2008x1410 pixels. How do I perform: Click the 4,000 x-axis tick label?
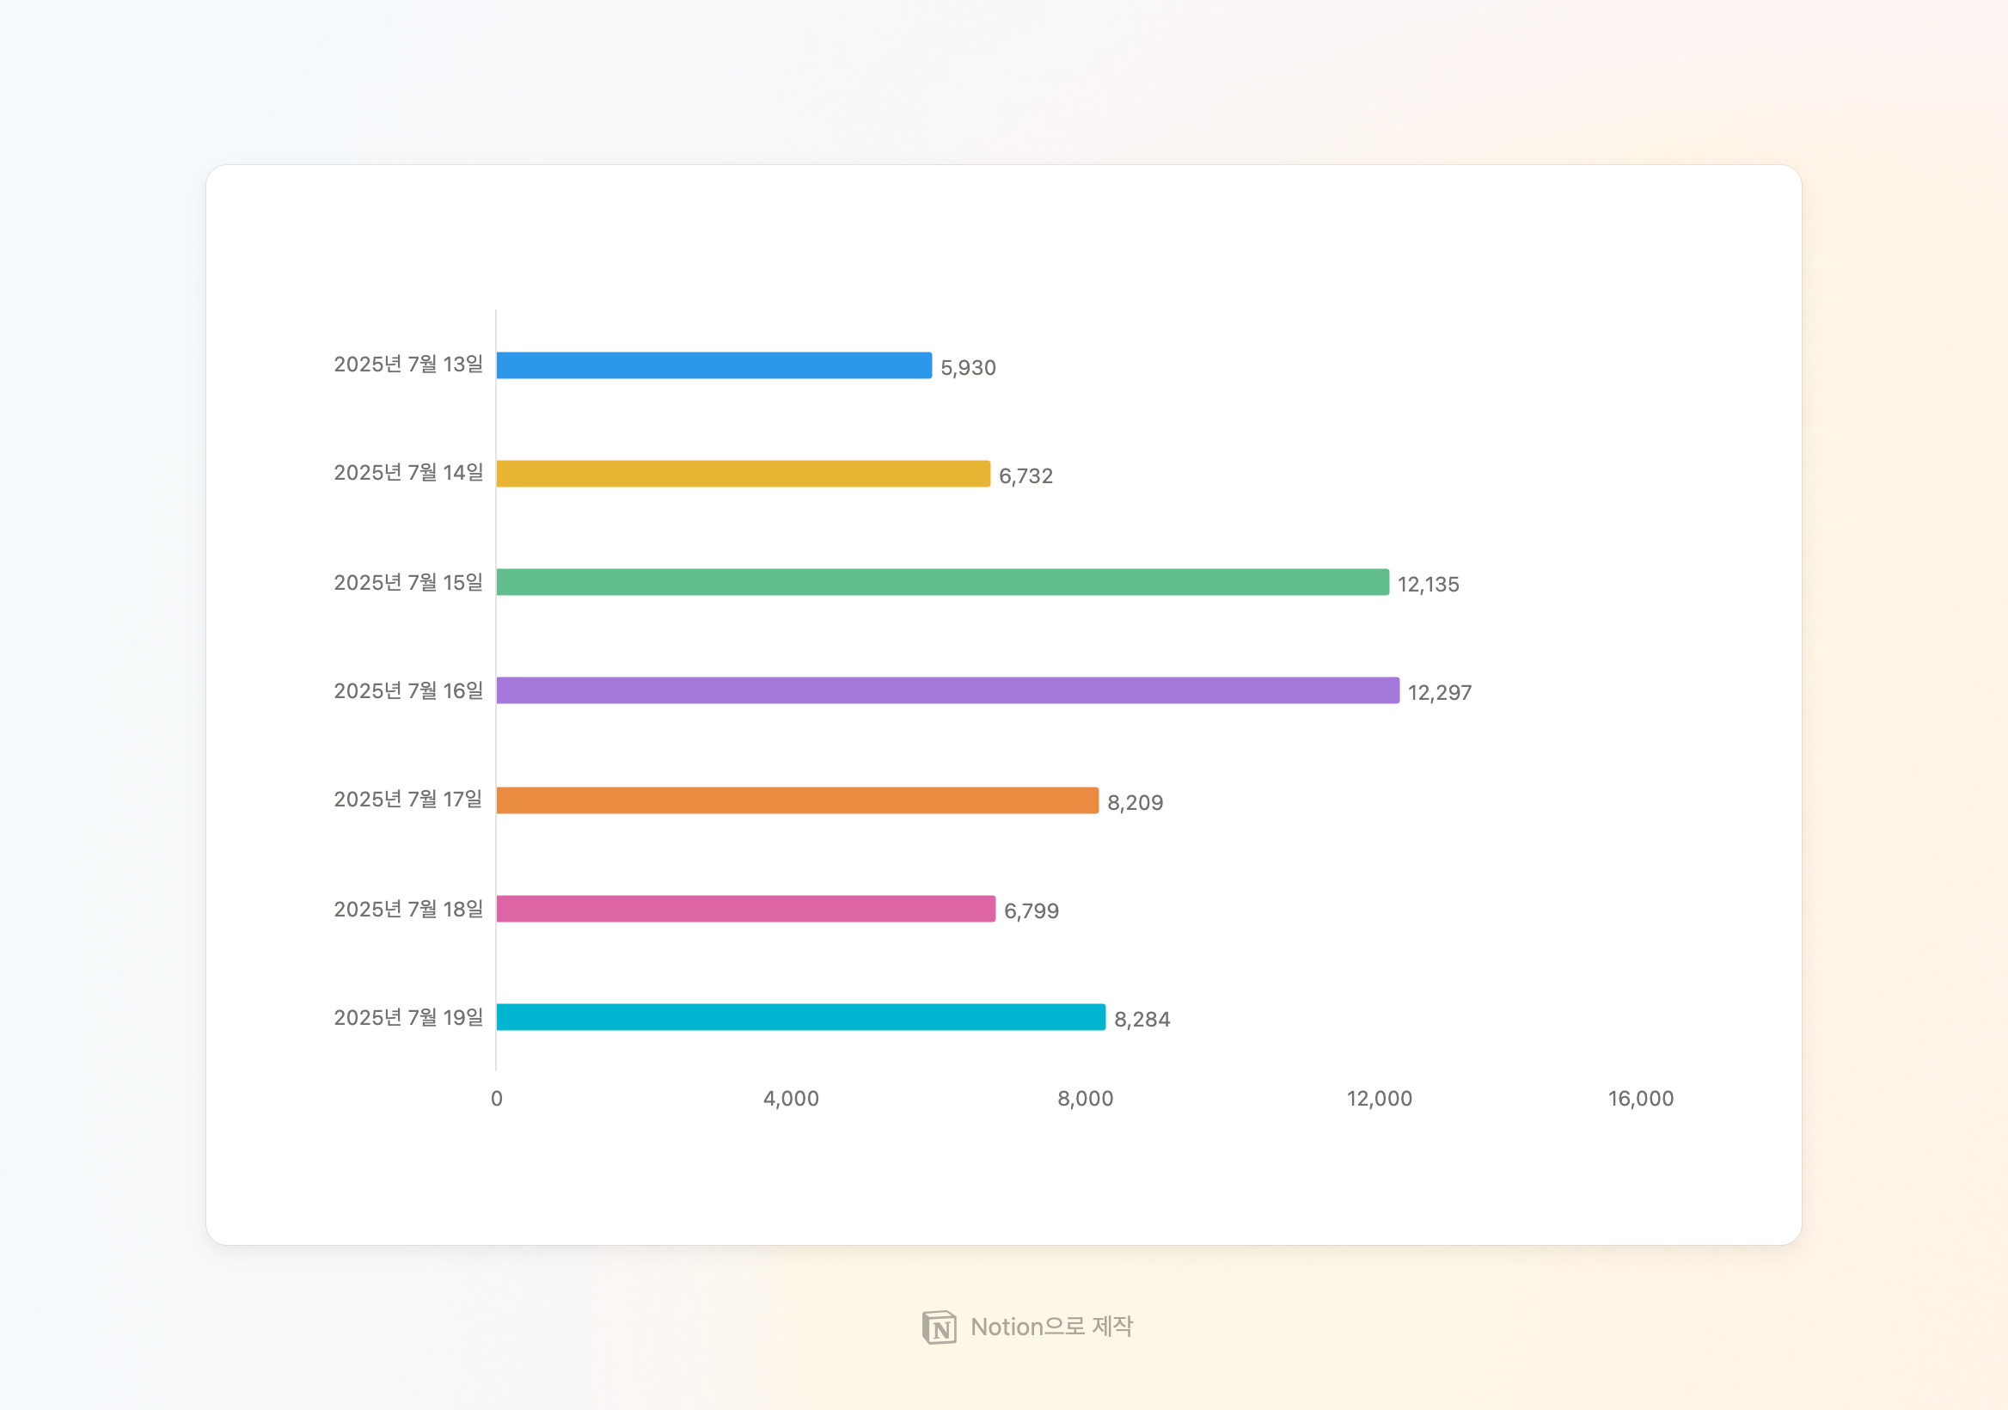[x=791, y=1099]
